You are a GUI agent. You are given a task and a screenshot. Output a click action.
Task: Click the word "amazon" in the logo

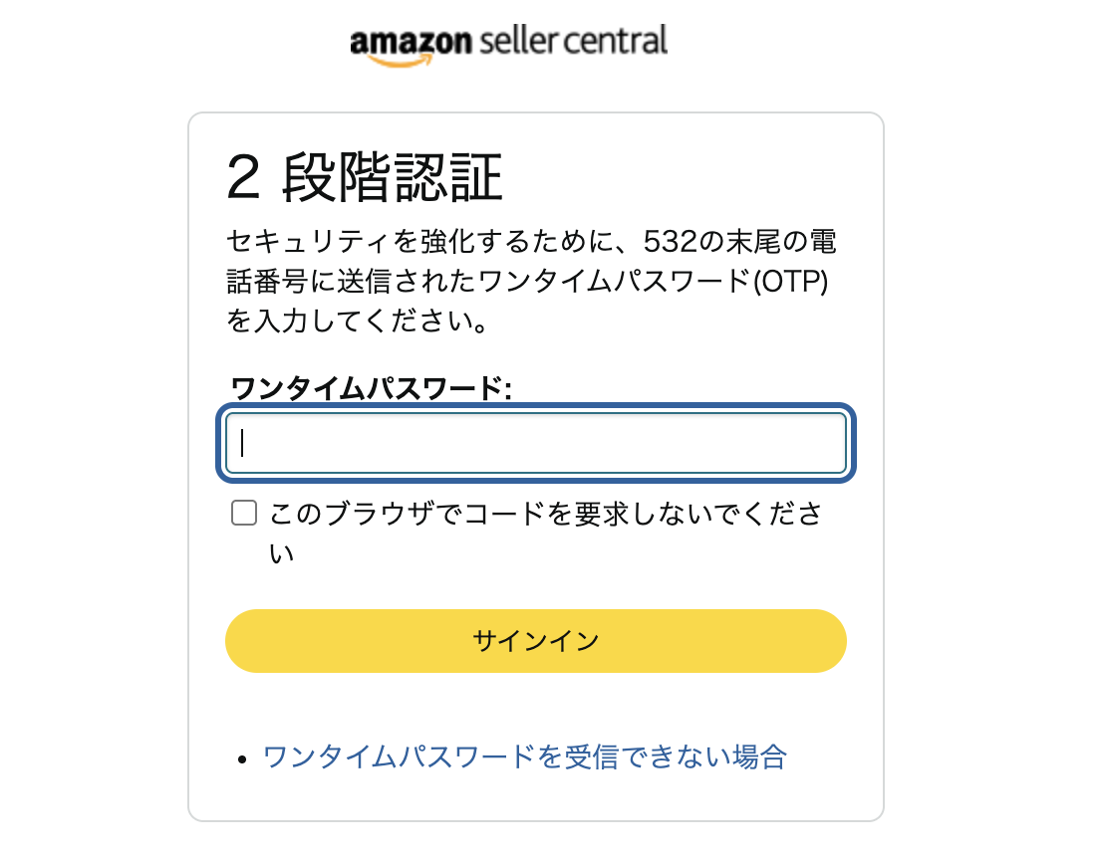411,42
